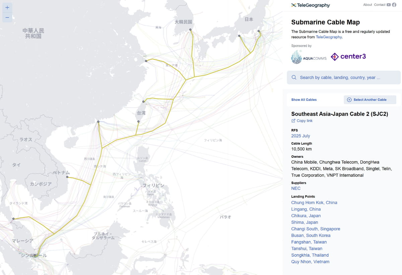The image size is (402, 275).
Task: Open Changi South, Singapore landing point
Action: [316, 229]
